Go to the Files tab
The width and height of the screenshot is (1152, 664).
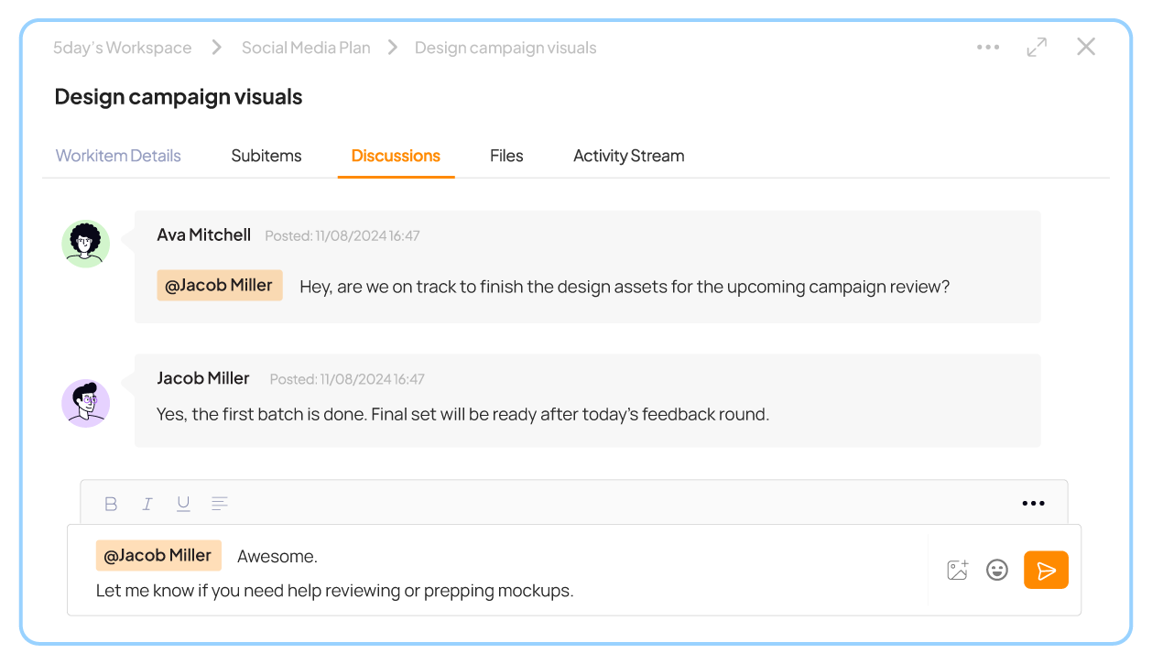[x=506, y=156]
